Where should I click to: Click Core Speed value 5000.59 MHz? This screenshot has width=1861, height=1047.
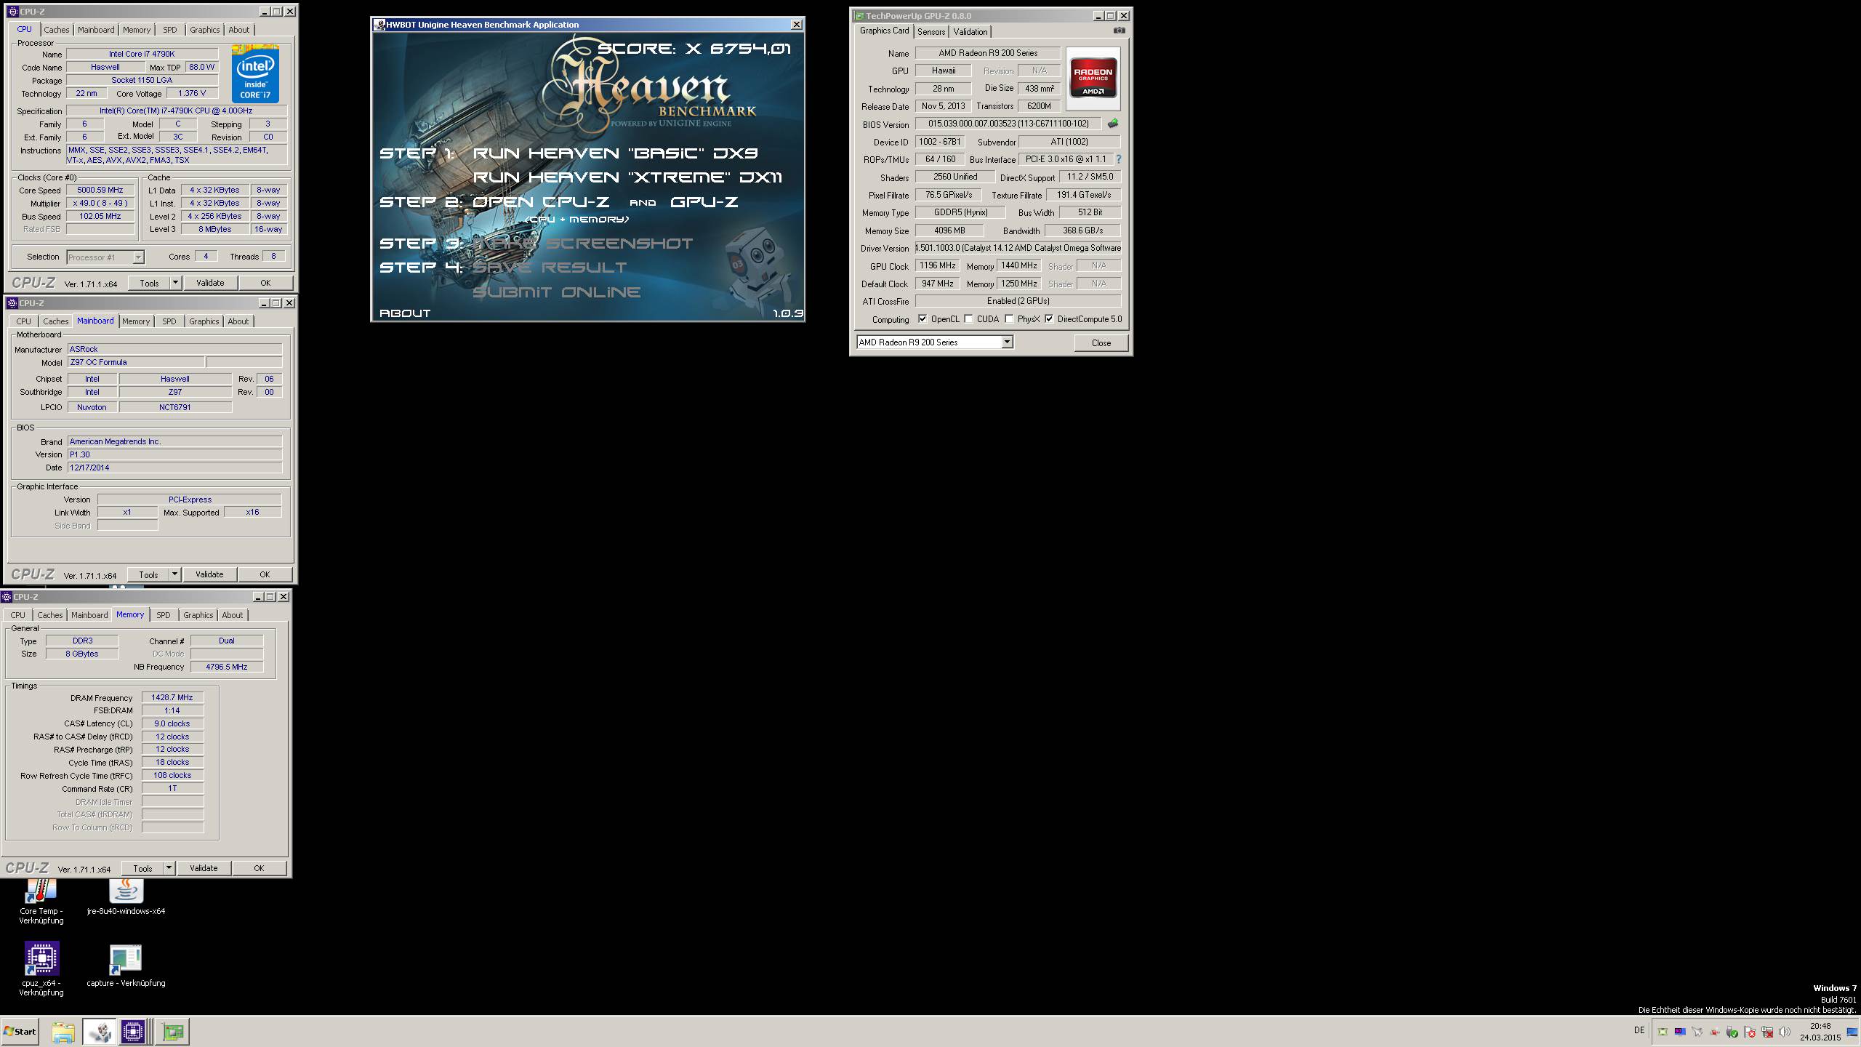pos(100,190)
